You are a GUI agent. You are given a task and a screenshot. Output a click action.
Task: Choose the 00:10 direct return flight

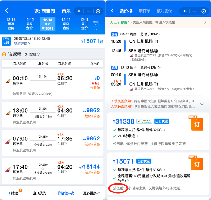[x=53, y=84]
